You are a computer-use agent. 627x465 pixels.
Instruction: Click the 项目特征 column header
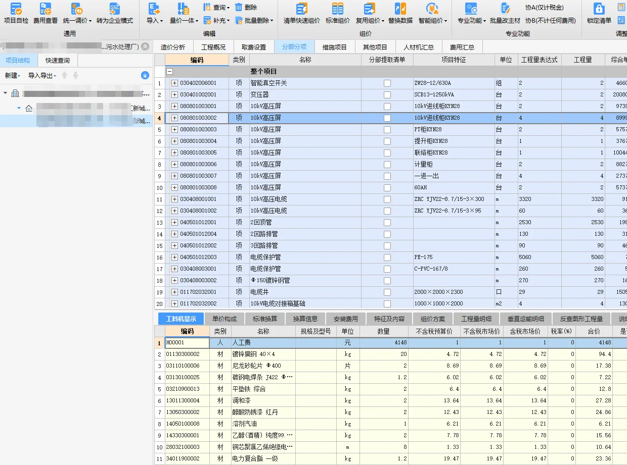tap(454, 60)
